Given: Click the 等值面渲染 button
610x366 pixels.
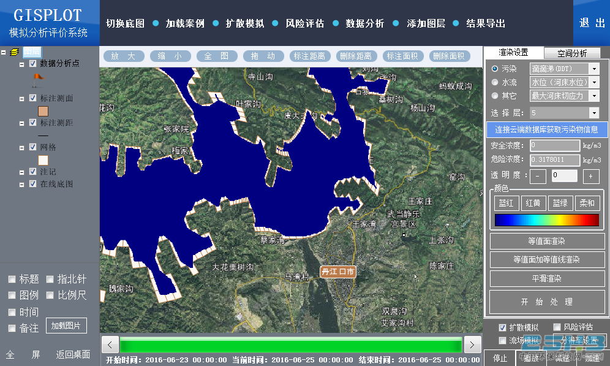Looking at the screenshot, I should tap(547, 241).
